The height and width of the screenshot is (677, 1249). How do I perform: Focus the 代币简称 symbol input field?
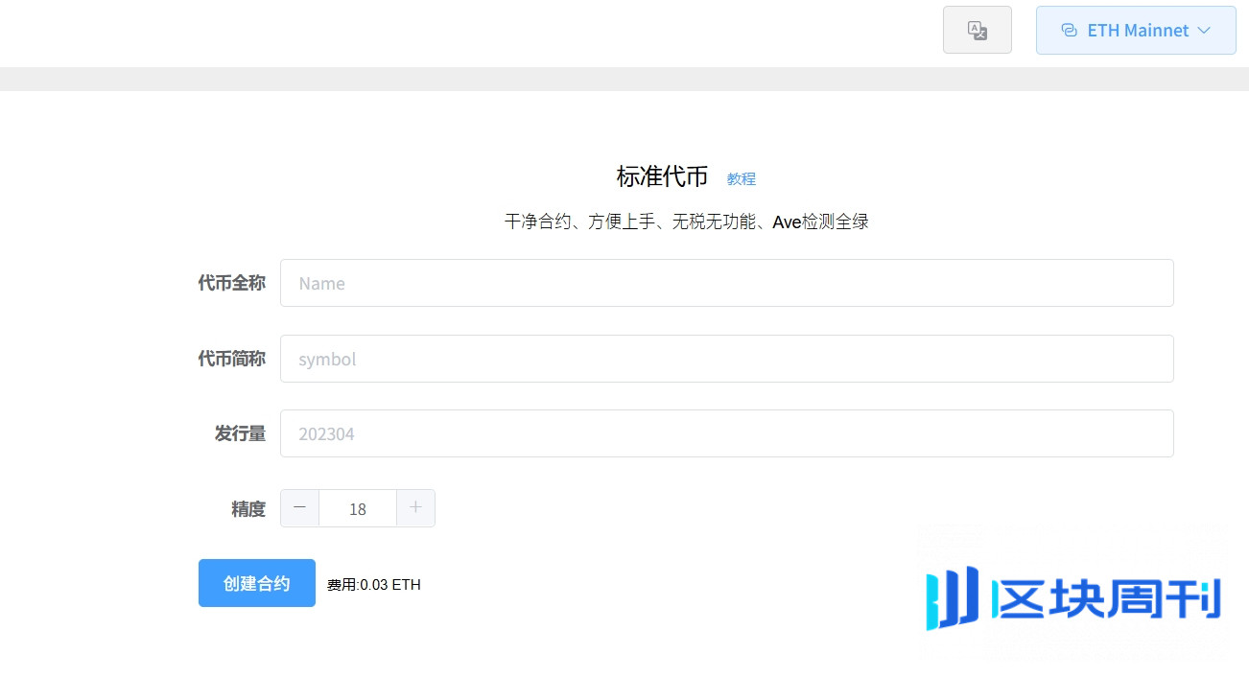pos(726,359)
